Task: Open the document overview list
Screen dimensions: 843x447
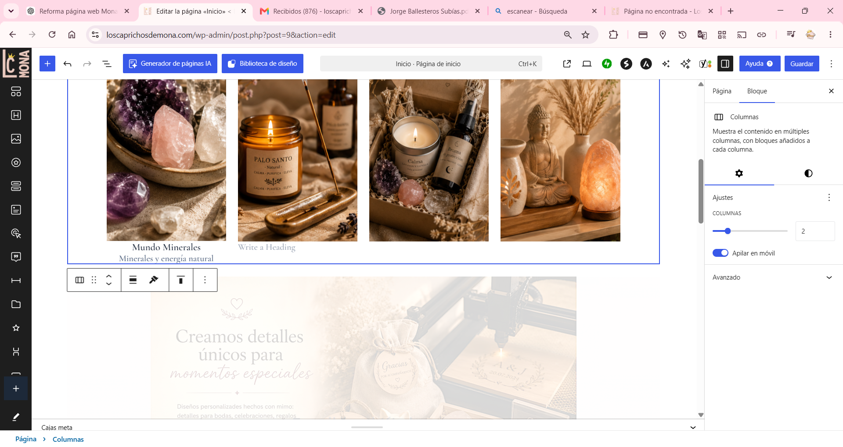Action: pyautogui.click(x=107, y=64)
